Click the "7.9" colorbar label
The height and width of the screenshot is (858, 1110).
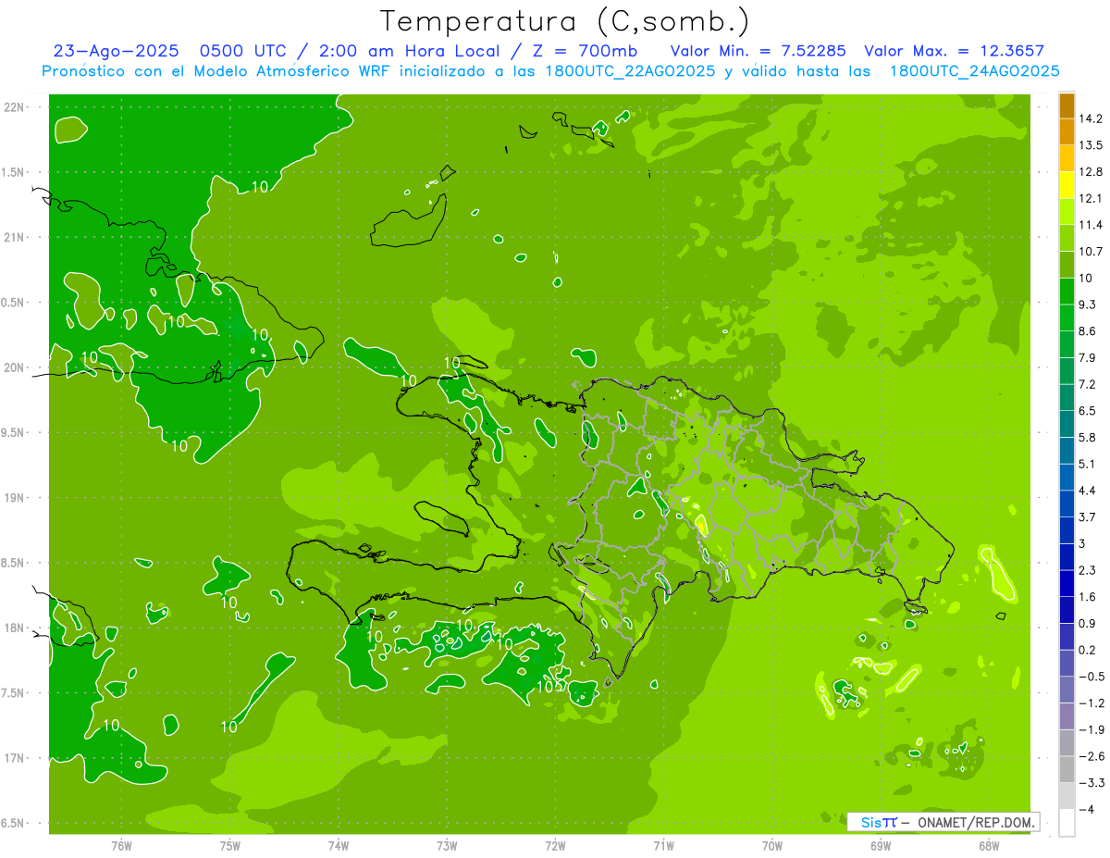[1088, 357]
